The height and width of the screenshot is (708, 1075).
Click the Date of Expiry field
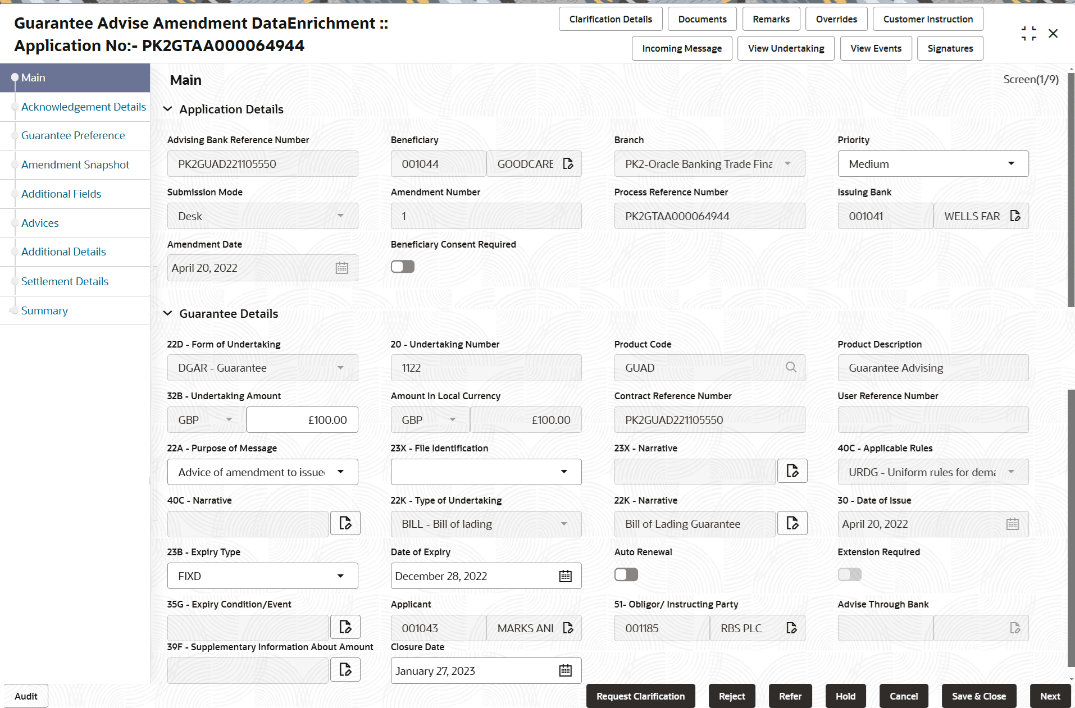[486, 576]
